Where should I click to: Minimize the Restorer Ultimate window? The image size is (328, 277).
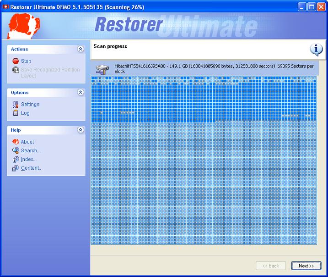(x=302, y=7)
